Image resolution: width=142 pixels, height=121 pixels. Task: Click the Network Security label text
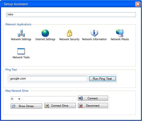[69, 39]
